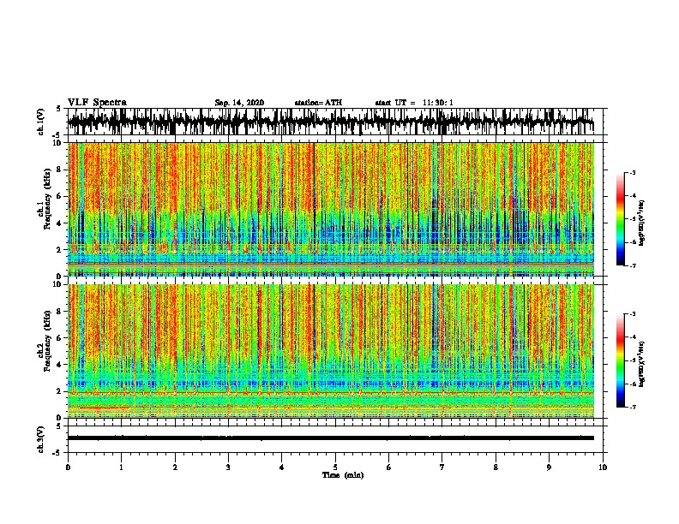Click time axis tick label "1"
This screenshot has width=679, height=524.
(121, 467)
